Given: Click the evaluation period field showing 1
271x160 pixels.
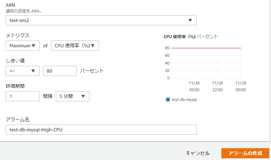Looking at the screenshot, I should pos(23,96).
